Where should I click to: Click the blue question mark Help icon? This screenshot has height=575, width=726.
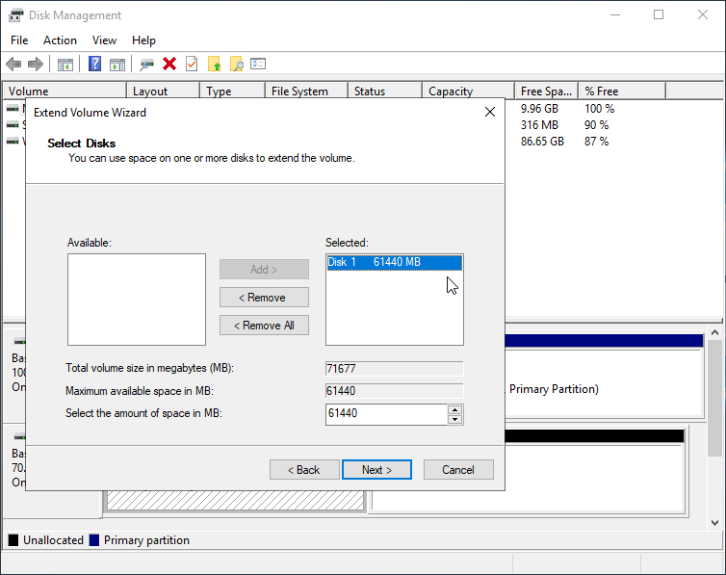pyautogui.click(x=95, y=65)
